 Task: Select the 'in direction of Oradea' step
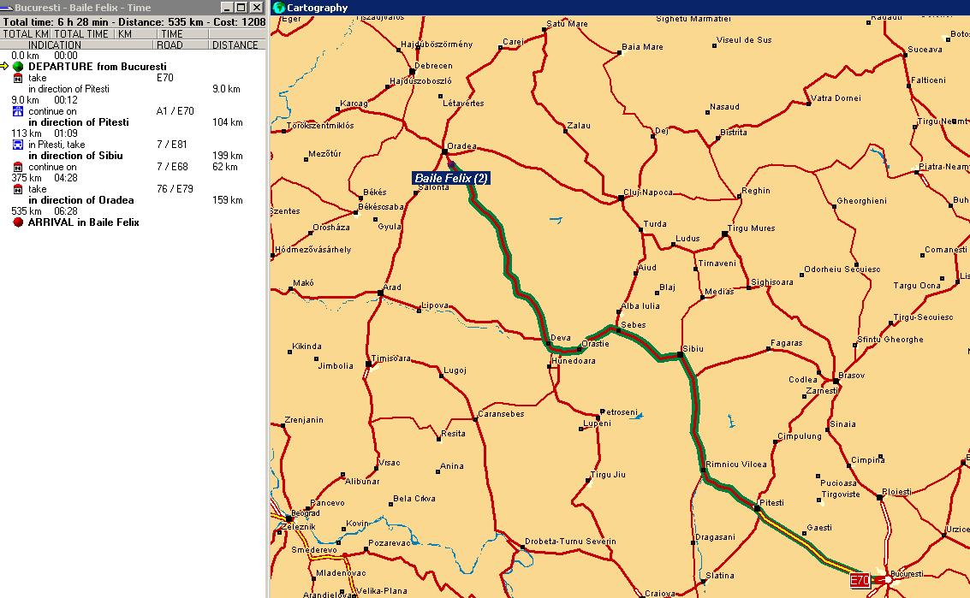click(80, 200)
